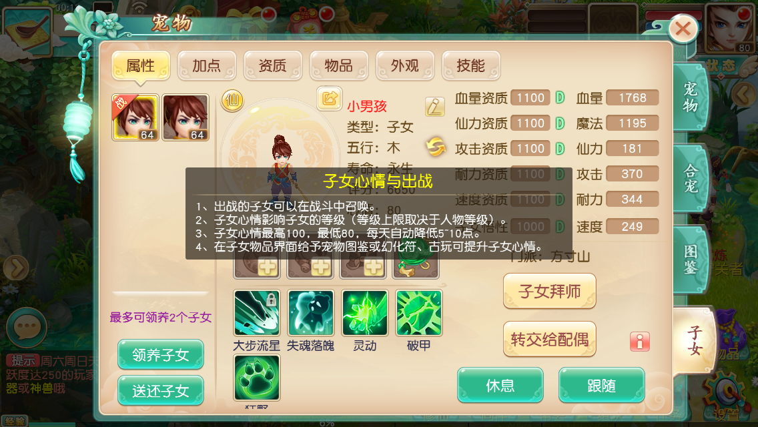
Task: Open the 技能 tab
Action: [x=471, y=66]
